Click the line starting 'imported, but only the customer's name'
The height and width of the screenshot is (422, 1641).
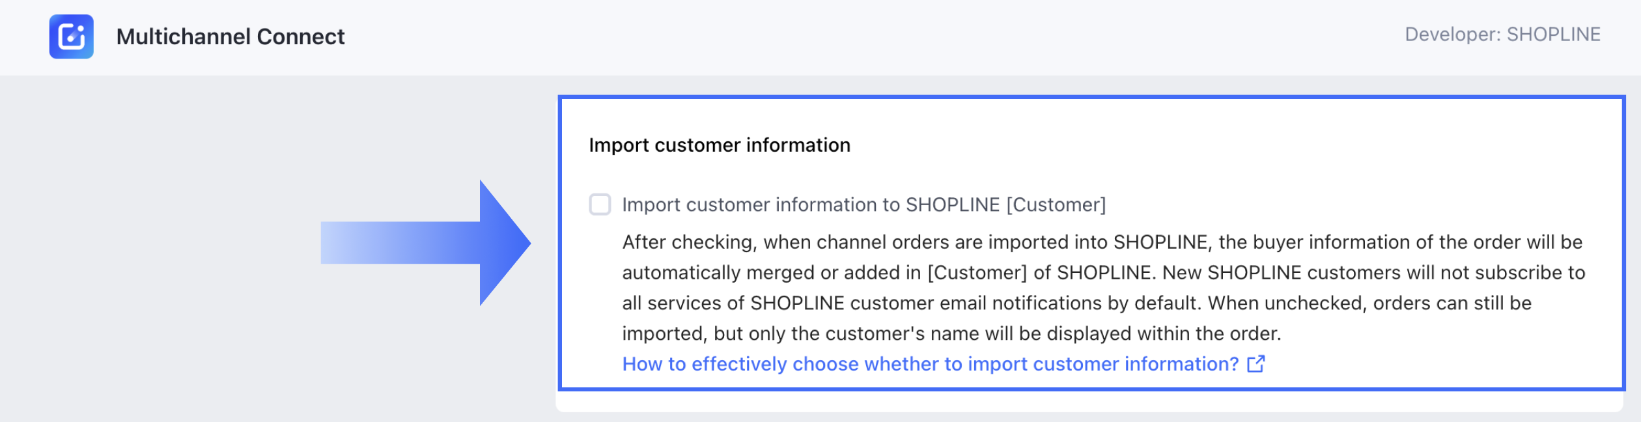[951, 334]
